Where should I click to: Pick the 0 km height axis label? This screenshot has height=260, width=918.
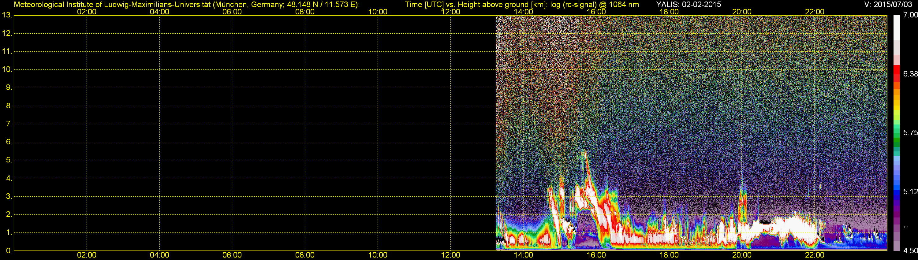(x=9, y=251)
